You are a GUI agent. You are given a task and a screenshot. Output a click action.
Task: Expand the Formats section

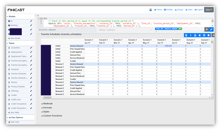[47, 108]
